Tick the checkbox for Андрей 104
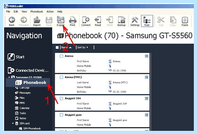197x134 pixels. [x=61, y=99]
